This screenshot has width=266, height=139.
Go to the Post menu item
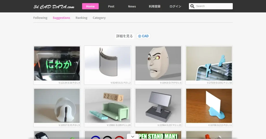(x=111, y=6)
